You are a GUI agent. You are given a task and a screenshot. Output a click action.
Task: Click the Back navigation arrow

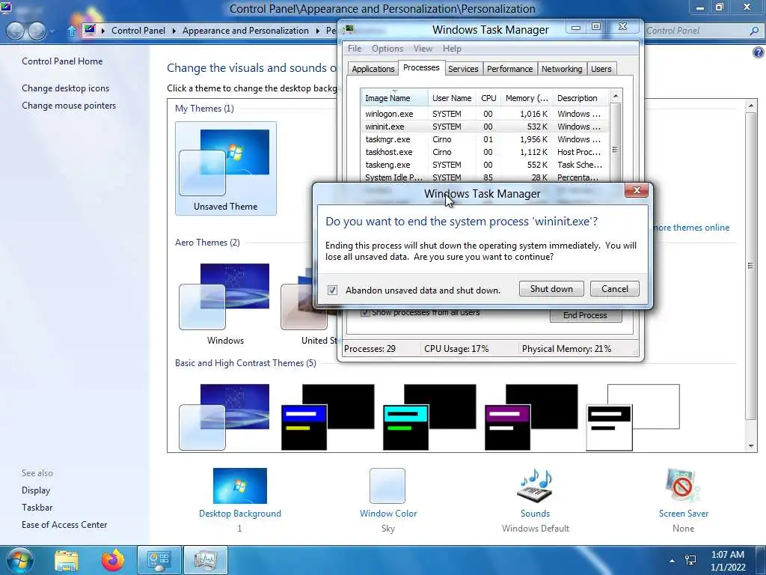(15, 31)
